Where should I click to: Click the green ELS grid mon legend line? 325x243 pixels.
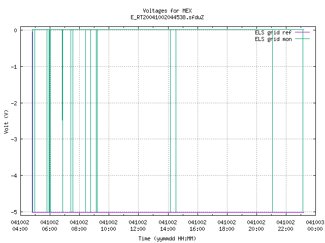302,39
